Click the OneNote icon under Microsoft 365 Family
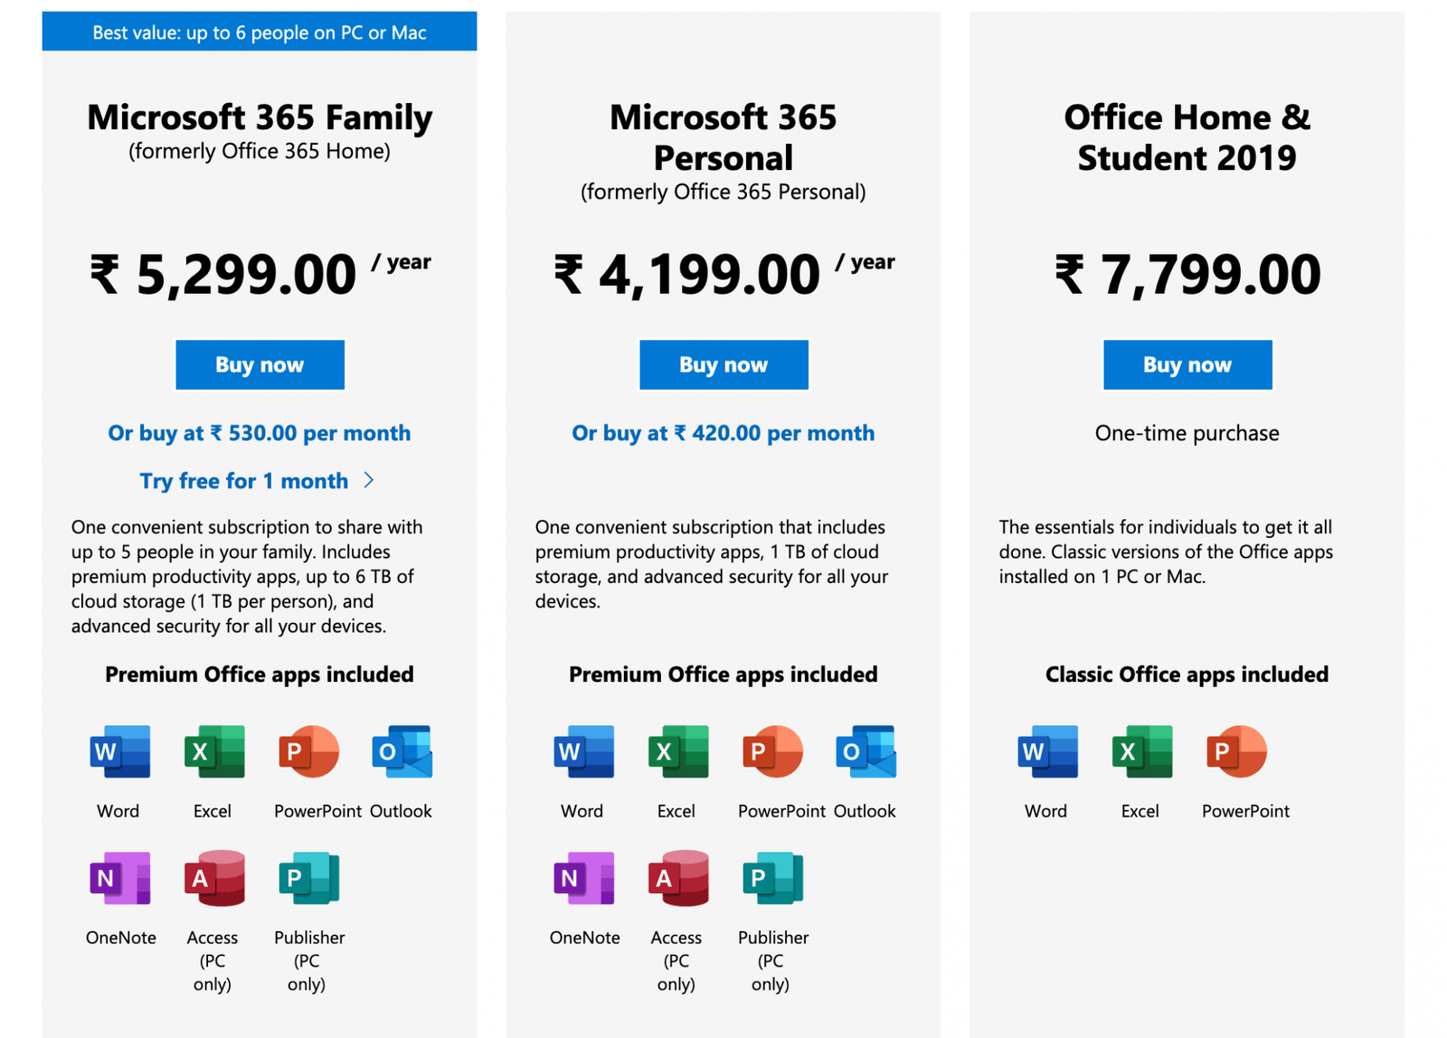Image resolution: width=1447 pixels, height=1038 pixels. [120, 878]
